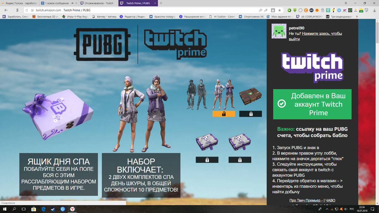
Task: Bookmark the page with the star icon
Action: pos(280,10)
